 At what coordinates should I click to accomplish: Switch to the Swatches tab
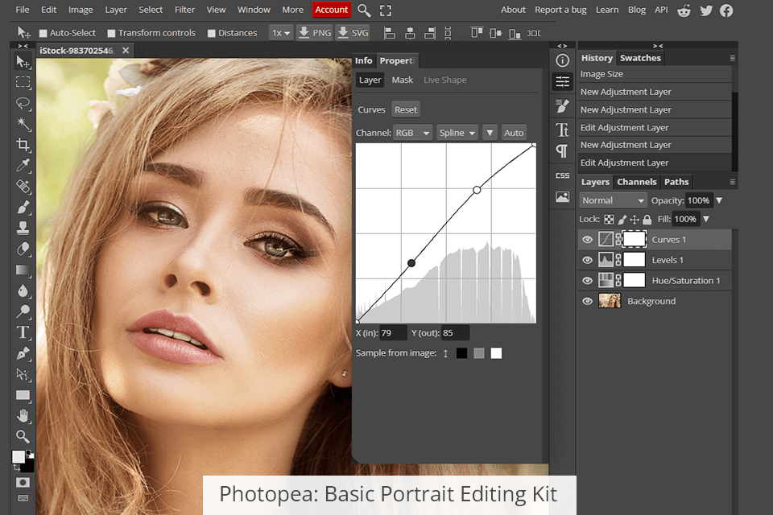click(640, 58)
